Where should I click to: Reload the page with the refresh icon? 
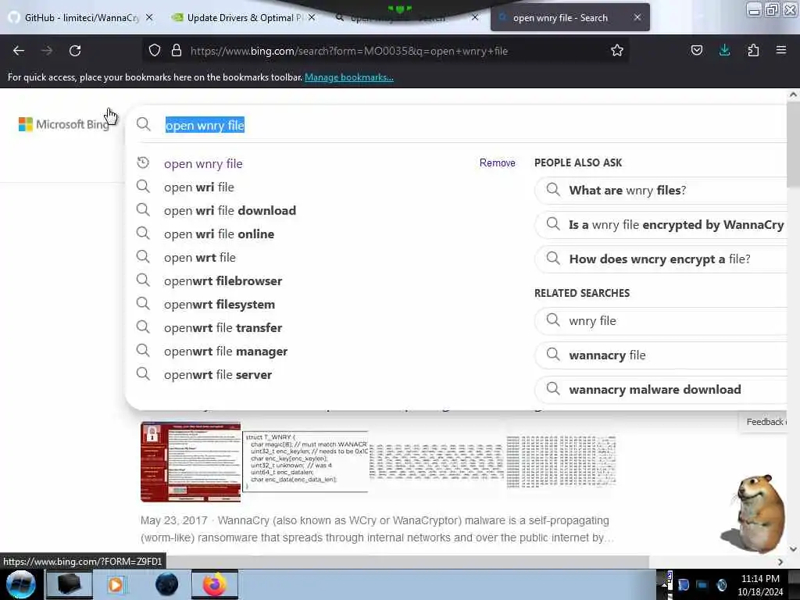pyautogui.click(x=75, y=51)
